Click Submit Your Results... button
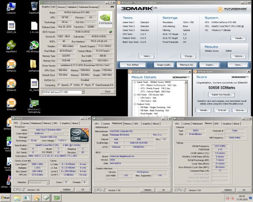This screenshot has width=253, height=202. (222, 95)
